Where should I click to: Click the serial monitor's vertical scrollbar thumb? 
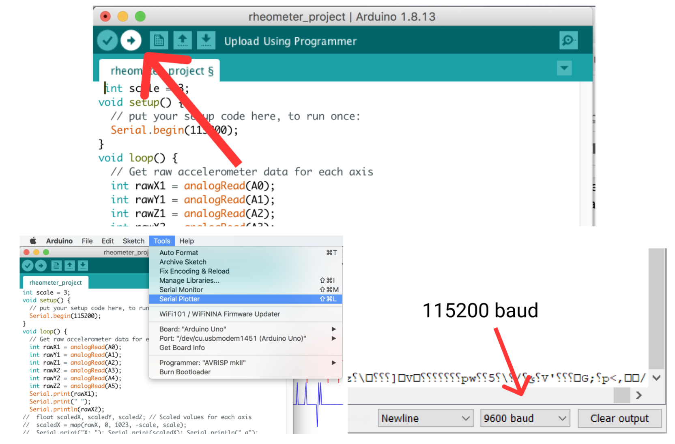pos(656,308)
